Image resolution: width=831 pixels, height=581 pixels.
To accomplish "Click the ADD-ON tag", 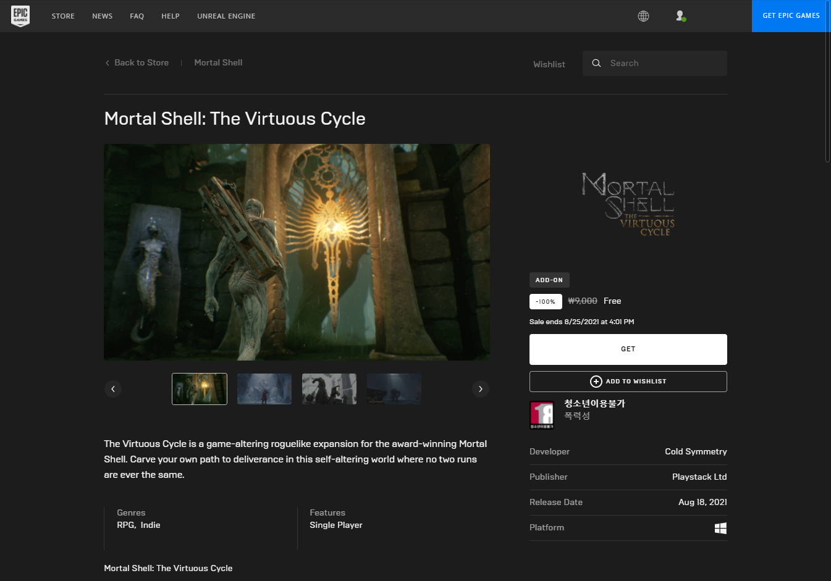I will pos(549,280).
